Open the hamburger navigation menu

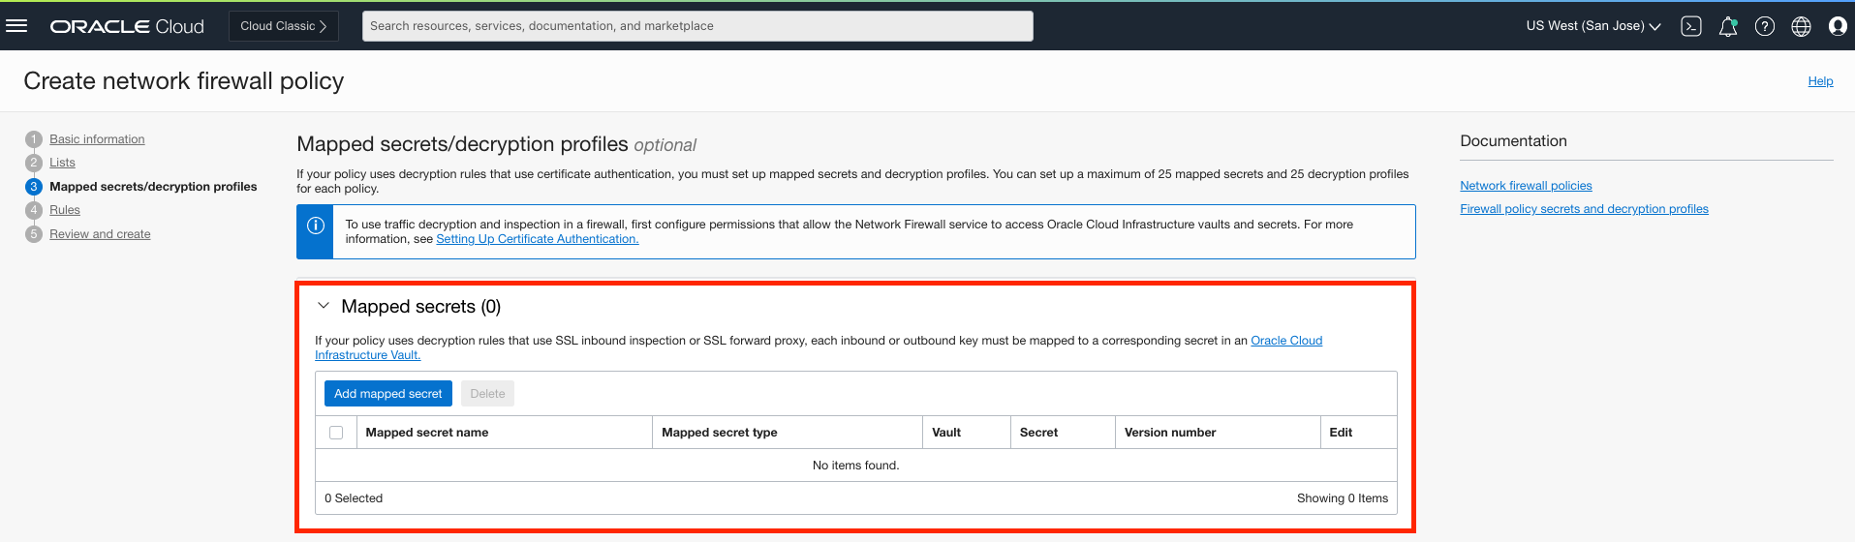(x=16, y=26)
